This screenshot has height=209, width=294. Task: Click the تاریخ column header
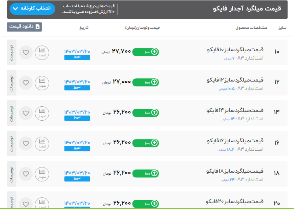coord(82,28)
